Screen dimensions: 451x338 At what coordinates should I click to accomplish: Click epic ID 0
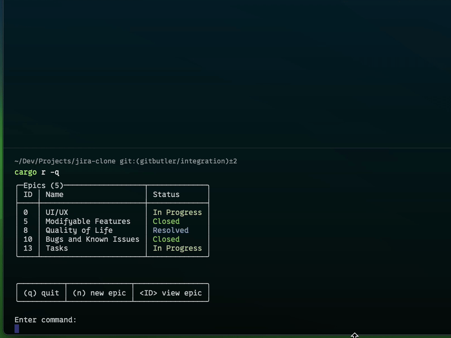click(x=26, y=212)
